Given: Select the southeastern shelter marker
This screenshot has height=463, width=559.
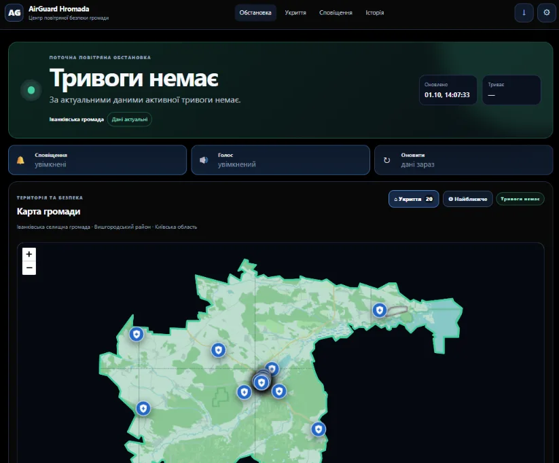Looking at the screenshot, I should [x=319, y=429].
